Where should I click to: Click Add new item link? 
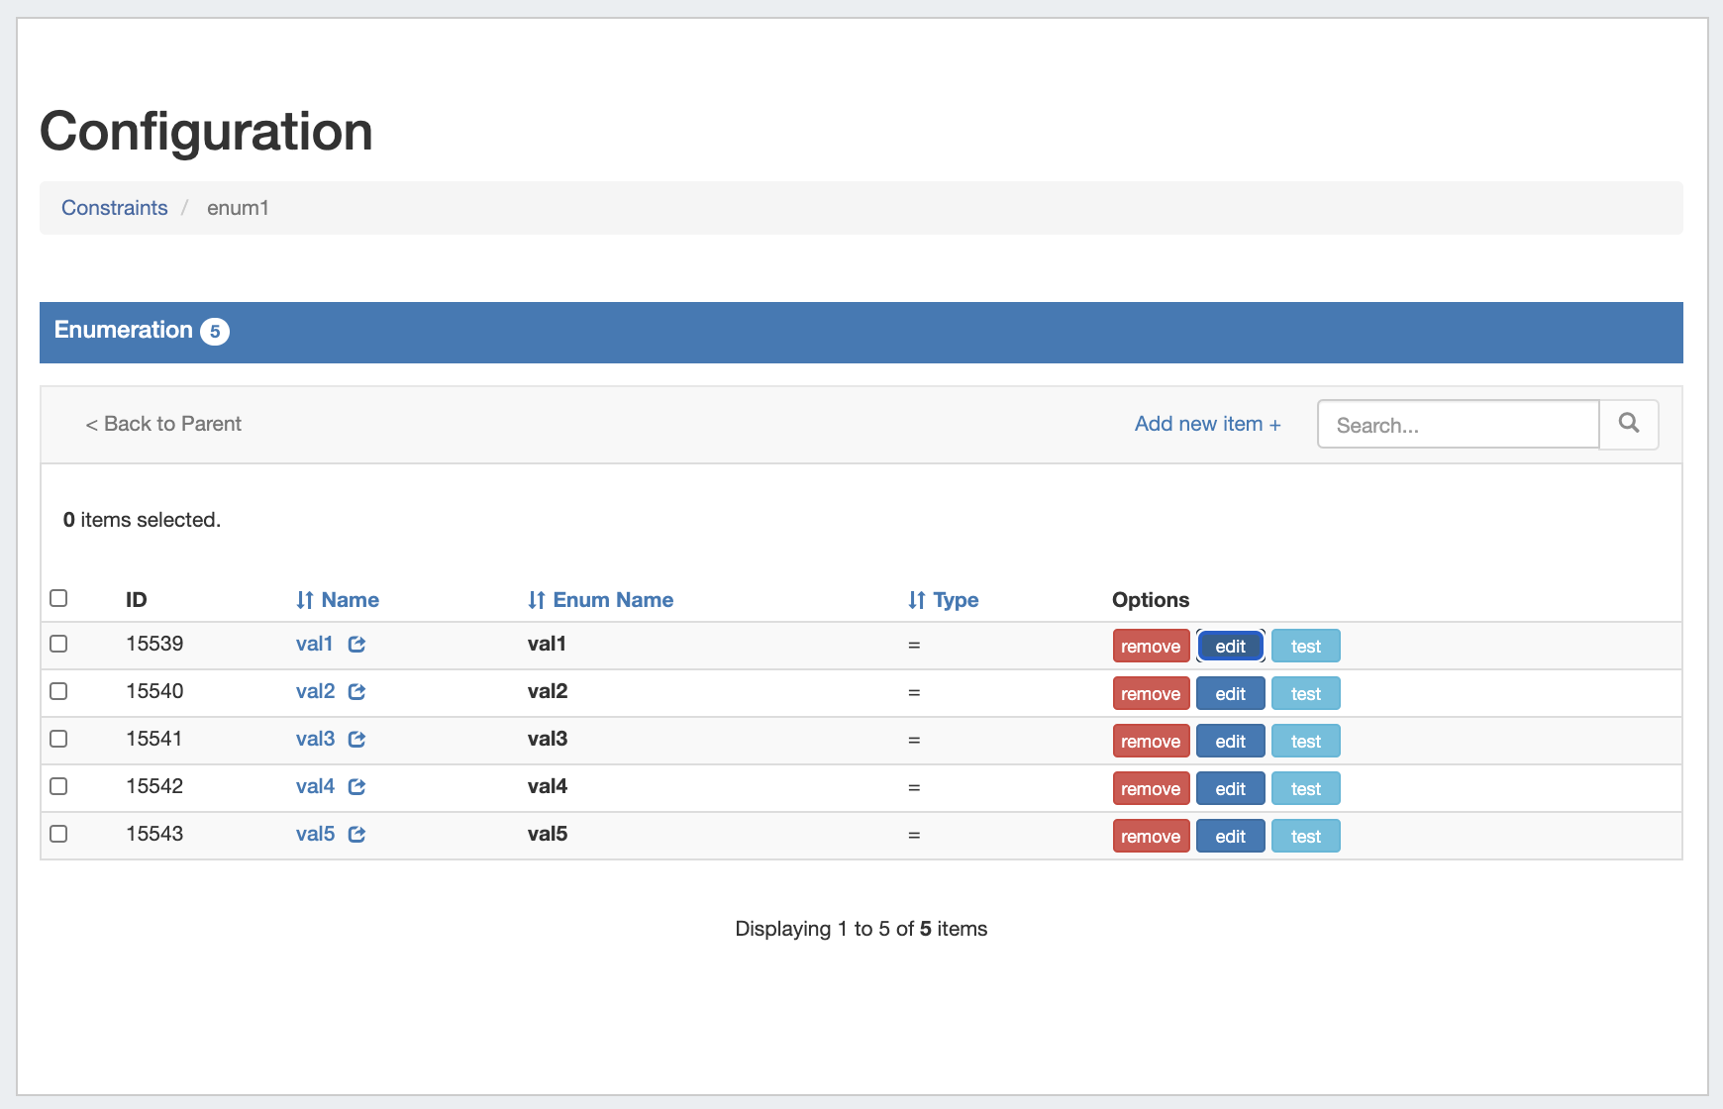(x=1207, y=424)
